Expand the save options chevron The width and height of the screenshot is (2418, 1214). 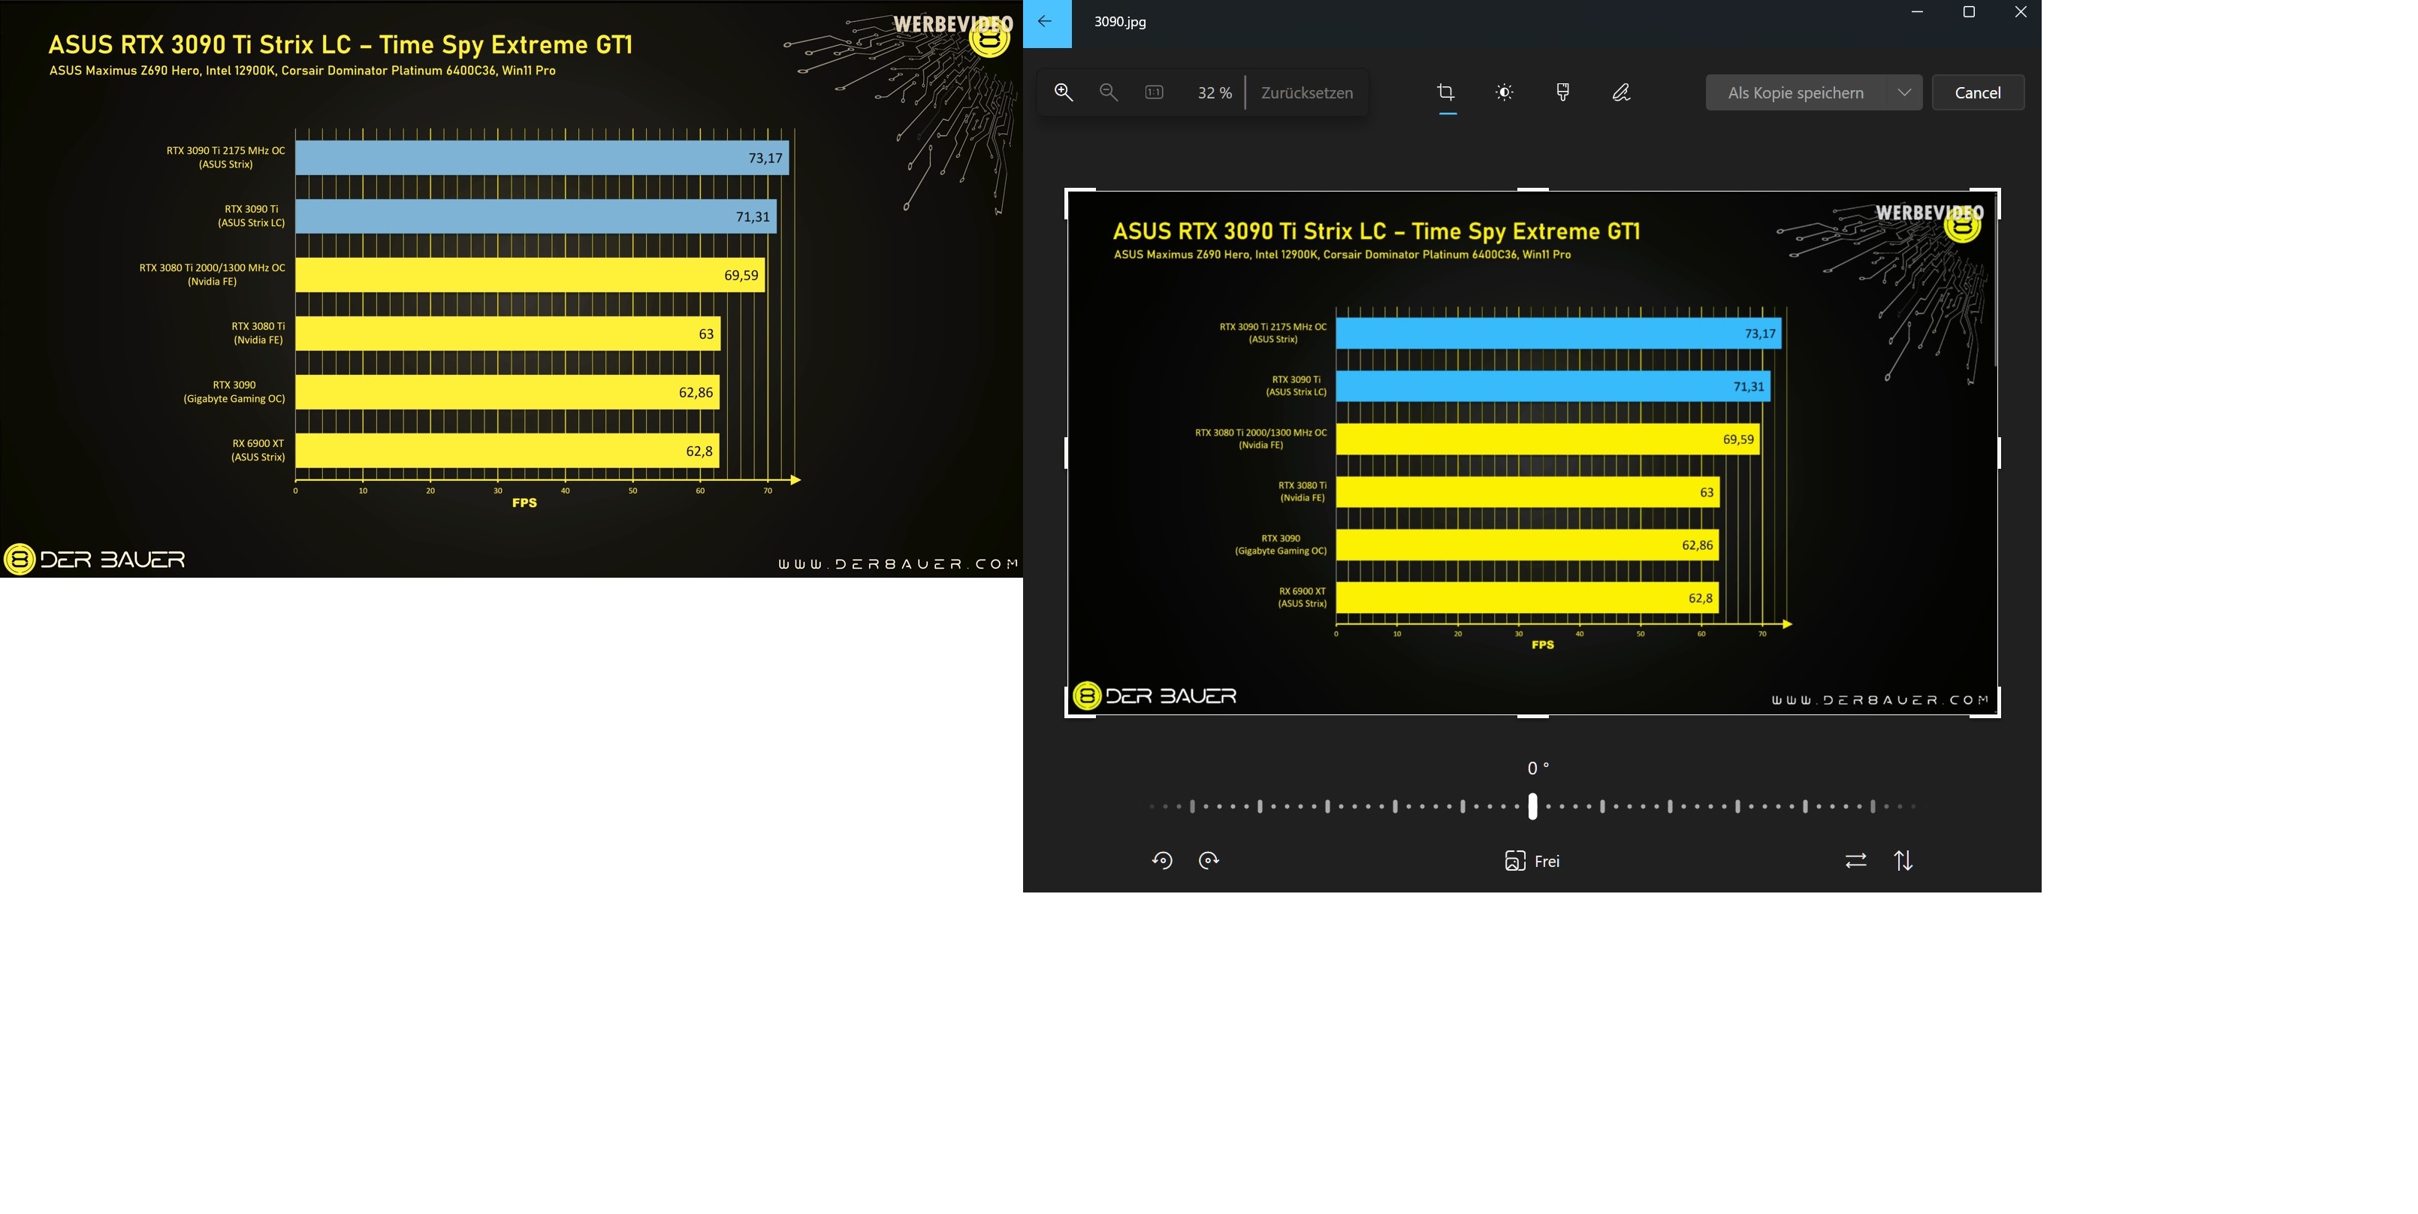pos(1903,92)
